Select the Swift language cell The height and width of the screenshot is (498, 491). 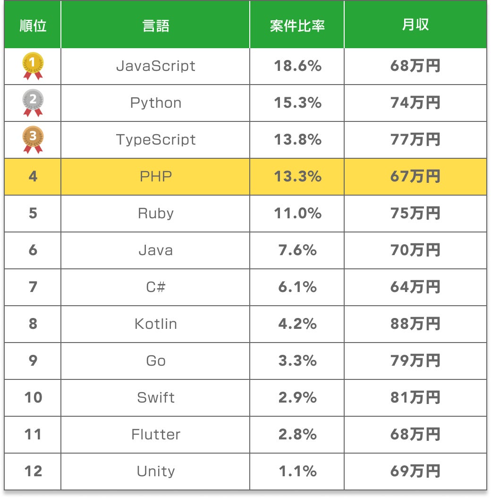155,398
